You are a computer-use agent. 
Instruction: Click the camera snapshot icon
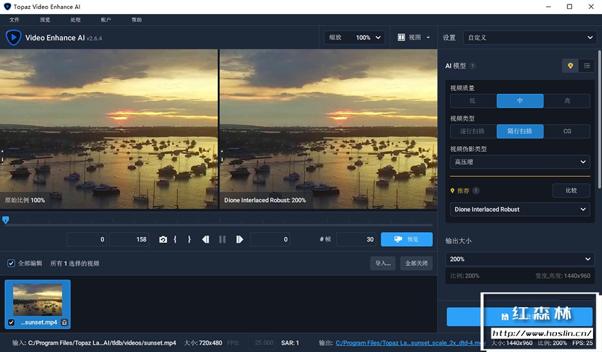coord(163,239)
